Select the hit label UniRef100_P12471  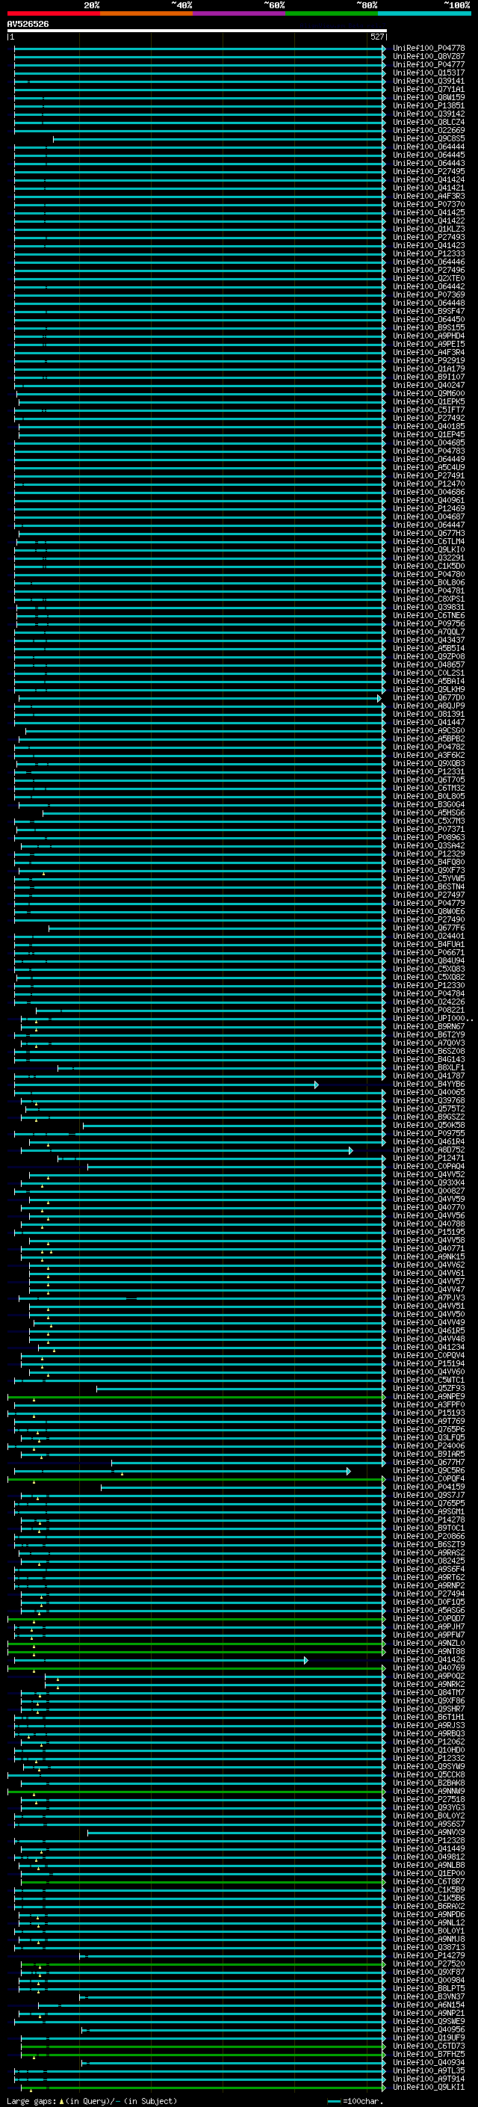point(429,1159)
